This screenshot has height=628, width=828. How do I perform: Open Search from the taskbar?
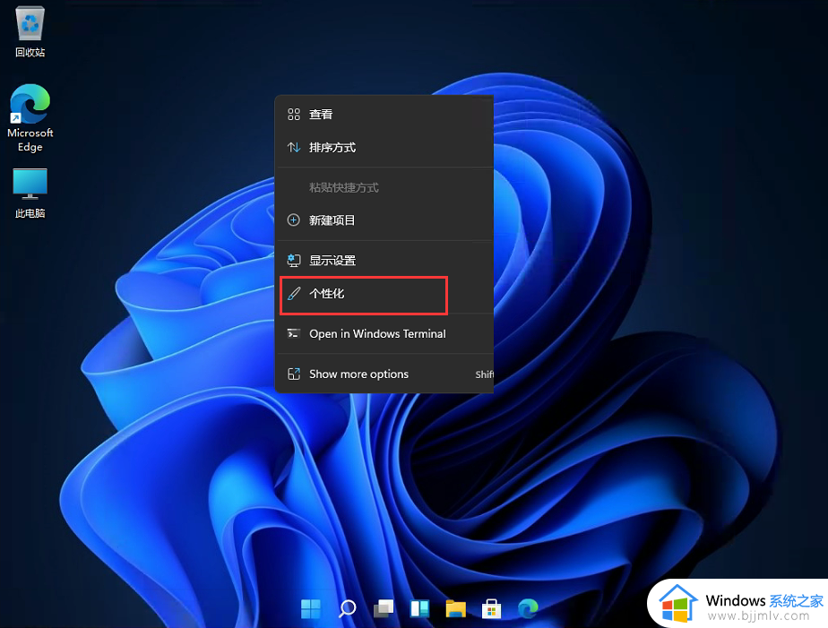(347, 608)
